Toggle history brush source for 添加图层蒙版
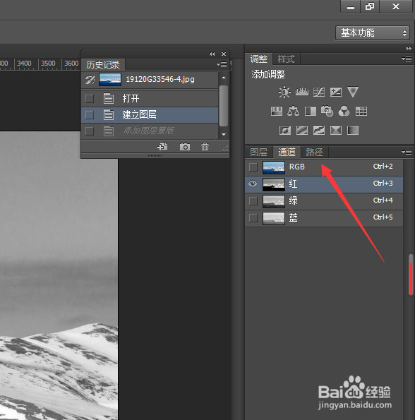The height and width of the screenshot is (420, 415). pyautogui.click(x=90, y=131)
